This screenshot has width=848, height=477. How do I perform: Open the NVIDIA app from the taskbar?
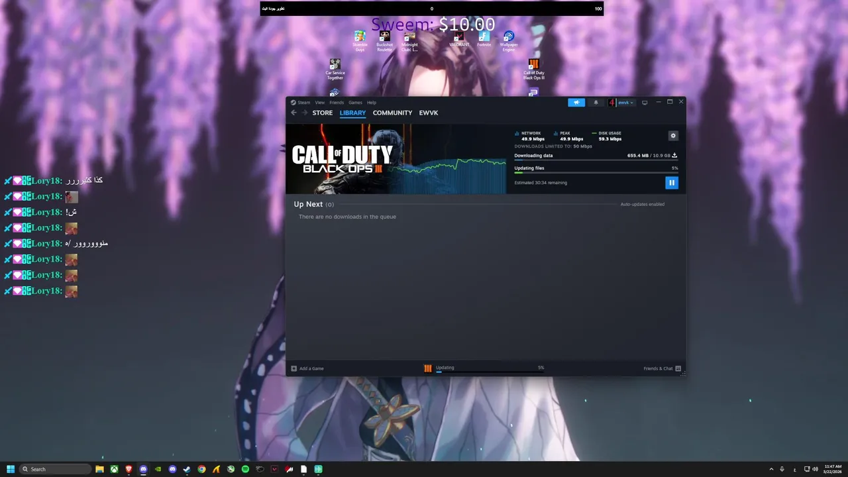click(158, 469)
